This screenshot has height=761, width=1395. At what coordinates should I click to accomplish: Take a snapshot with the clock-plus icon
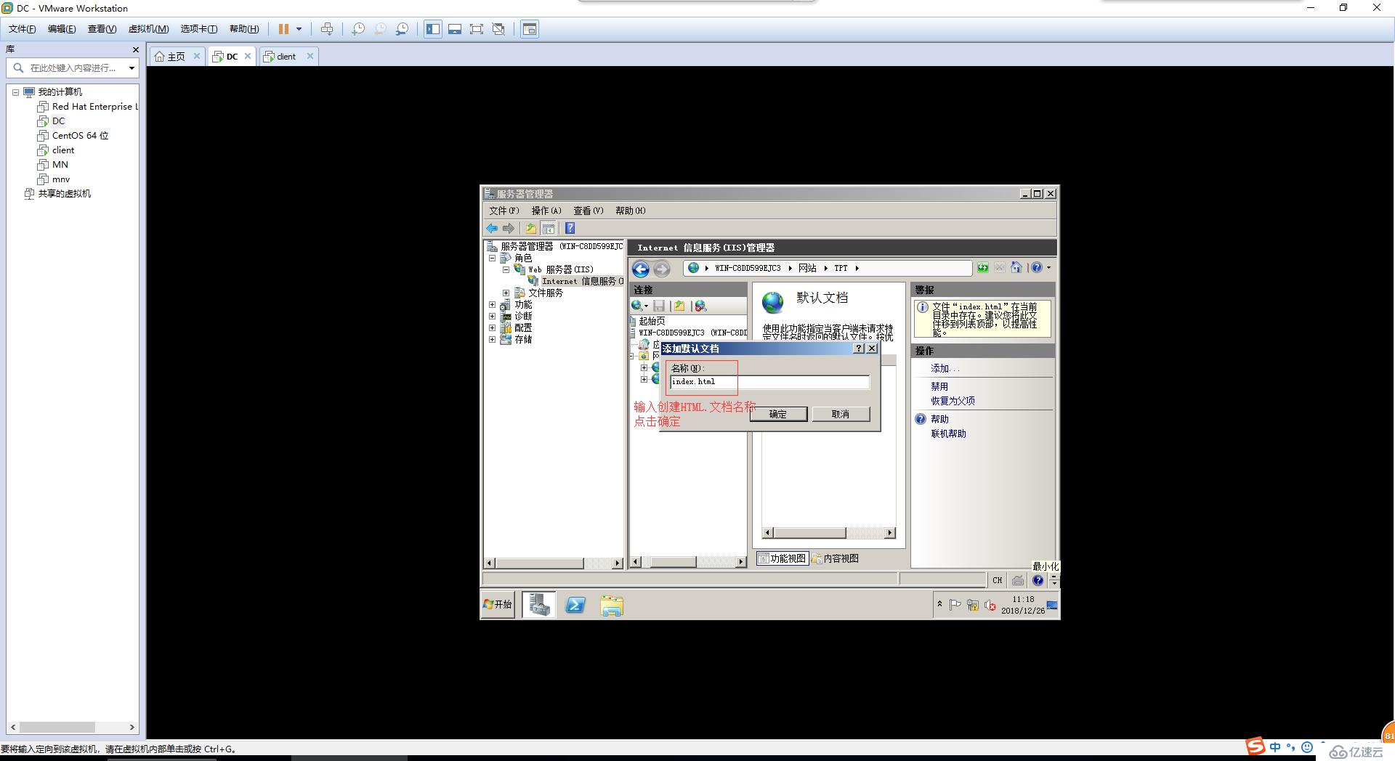coord(358,29)
